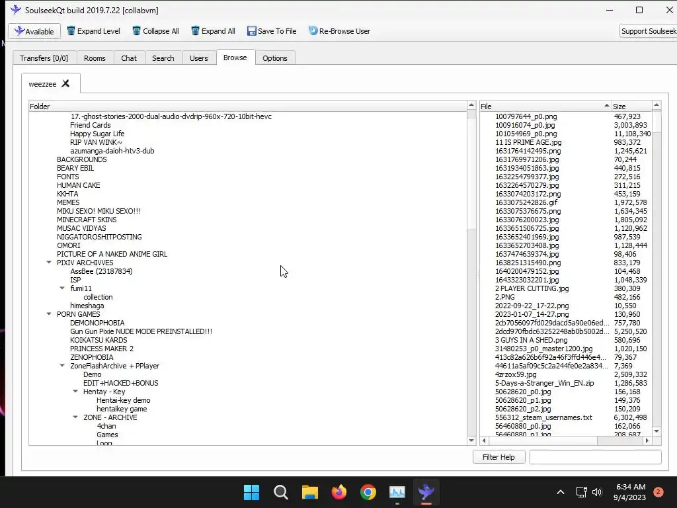Click Save To File floppy icon
Image resolution: width=677 pixels, height=508 pixels.
click(x=251, y=31)
